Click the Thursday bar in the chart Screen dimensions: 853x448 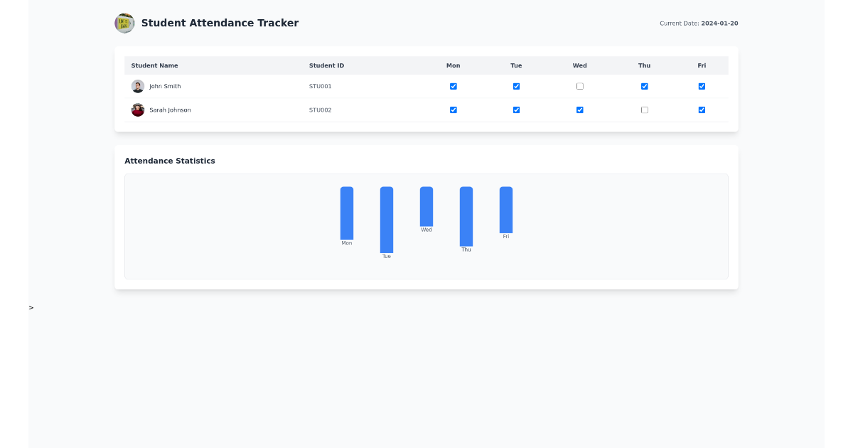[466, 216]
